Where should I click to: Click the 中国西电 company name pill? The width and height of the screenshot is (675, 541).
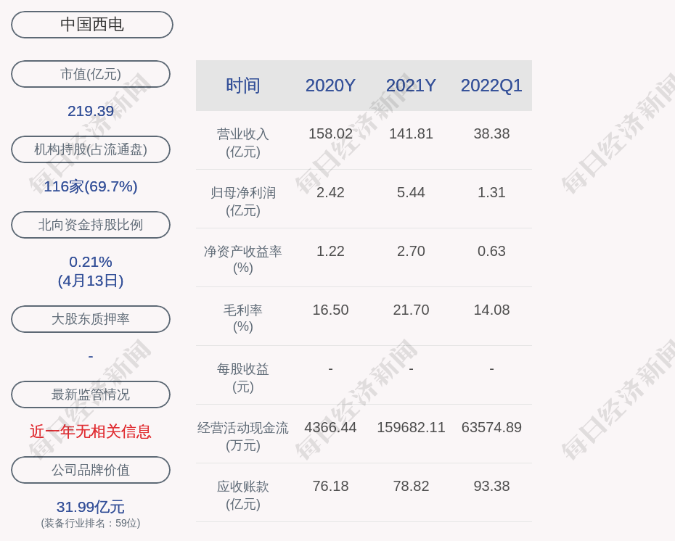point(92,25)
